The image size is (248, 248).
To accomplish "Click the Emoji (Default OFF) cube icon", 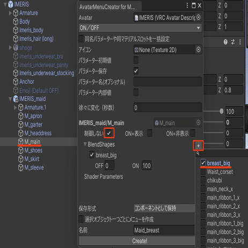I will [x=16, y=90].
